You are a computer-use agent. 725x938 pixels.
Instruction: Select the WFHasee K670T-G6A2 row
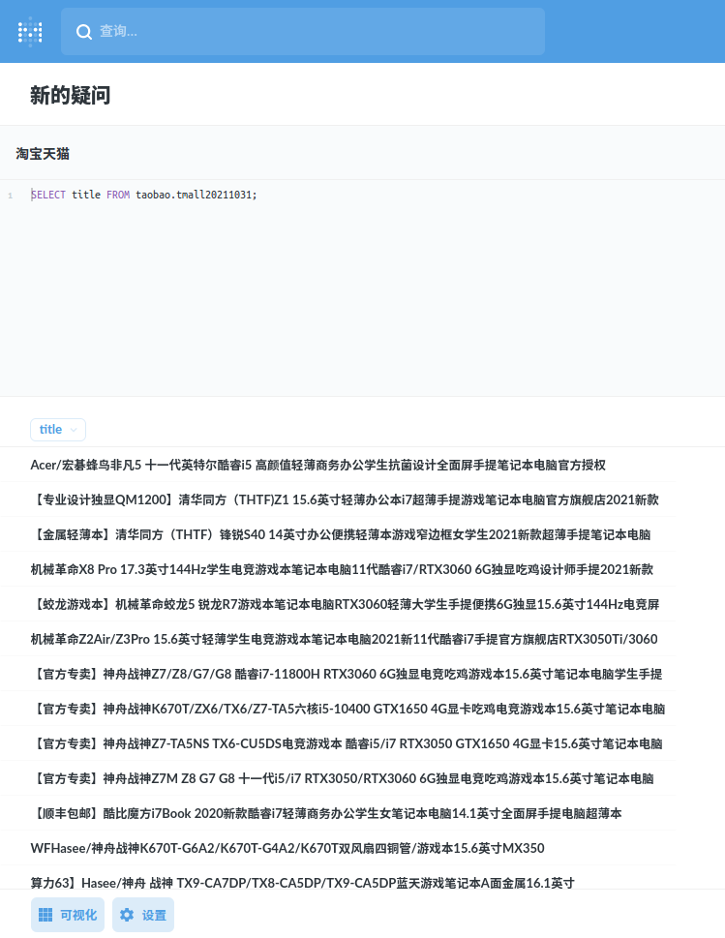click(x=338, y=848)
